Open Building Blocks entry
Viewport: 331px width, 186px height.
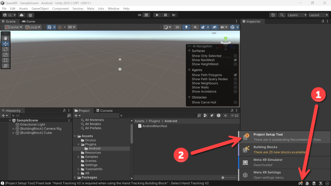point(284,150)
